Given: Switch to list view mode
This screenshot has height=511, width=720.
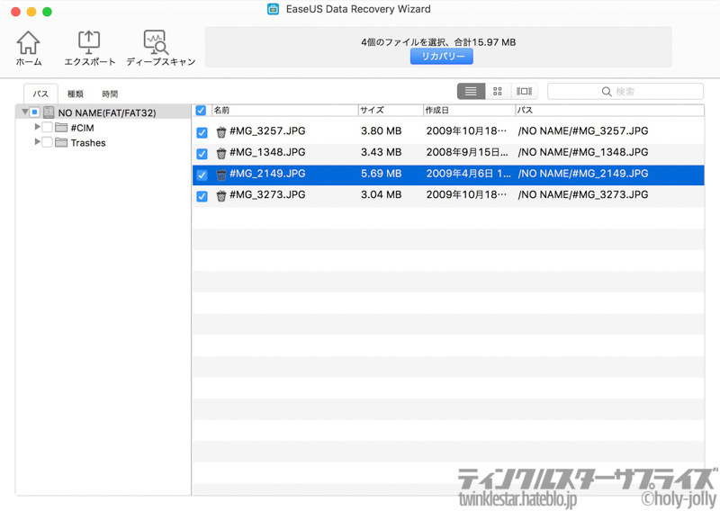Looking at the screenshot, I should point(471,92).
